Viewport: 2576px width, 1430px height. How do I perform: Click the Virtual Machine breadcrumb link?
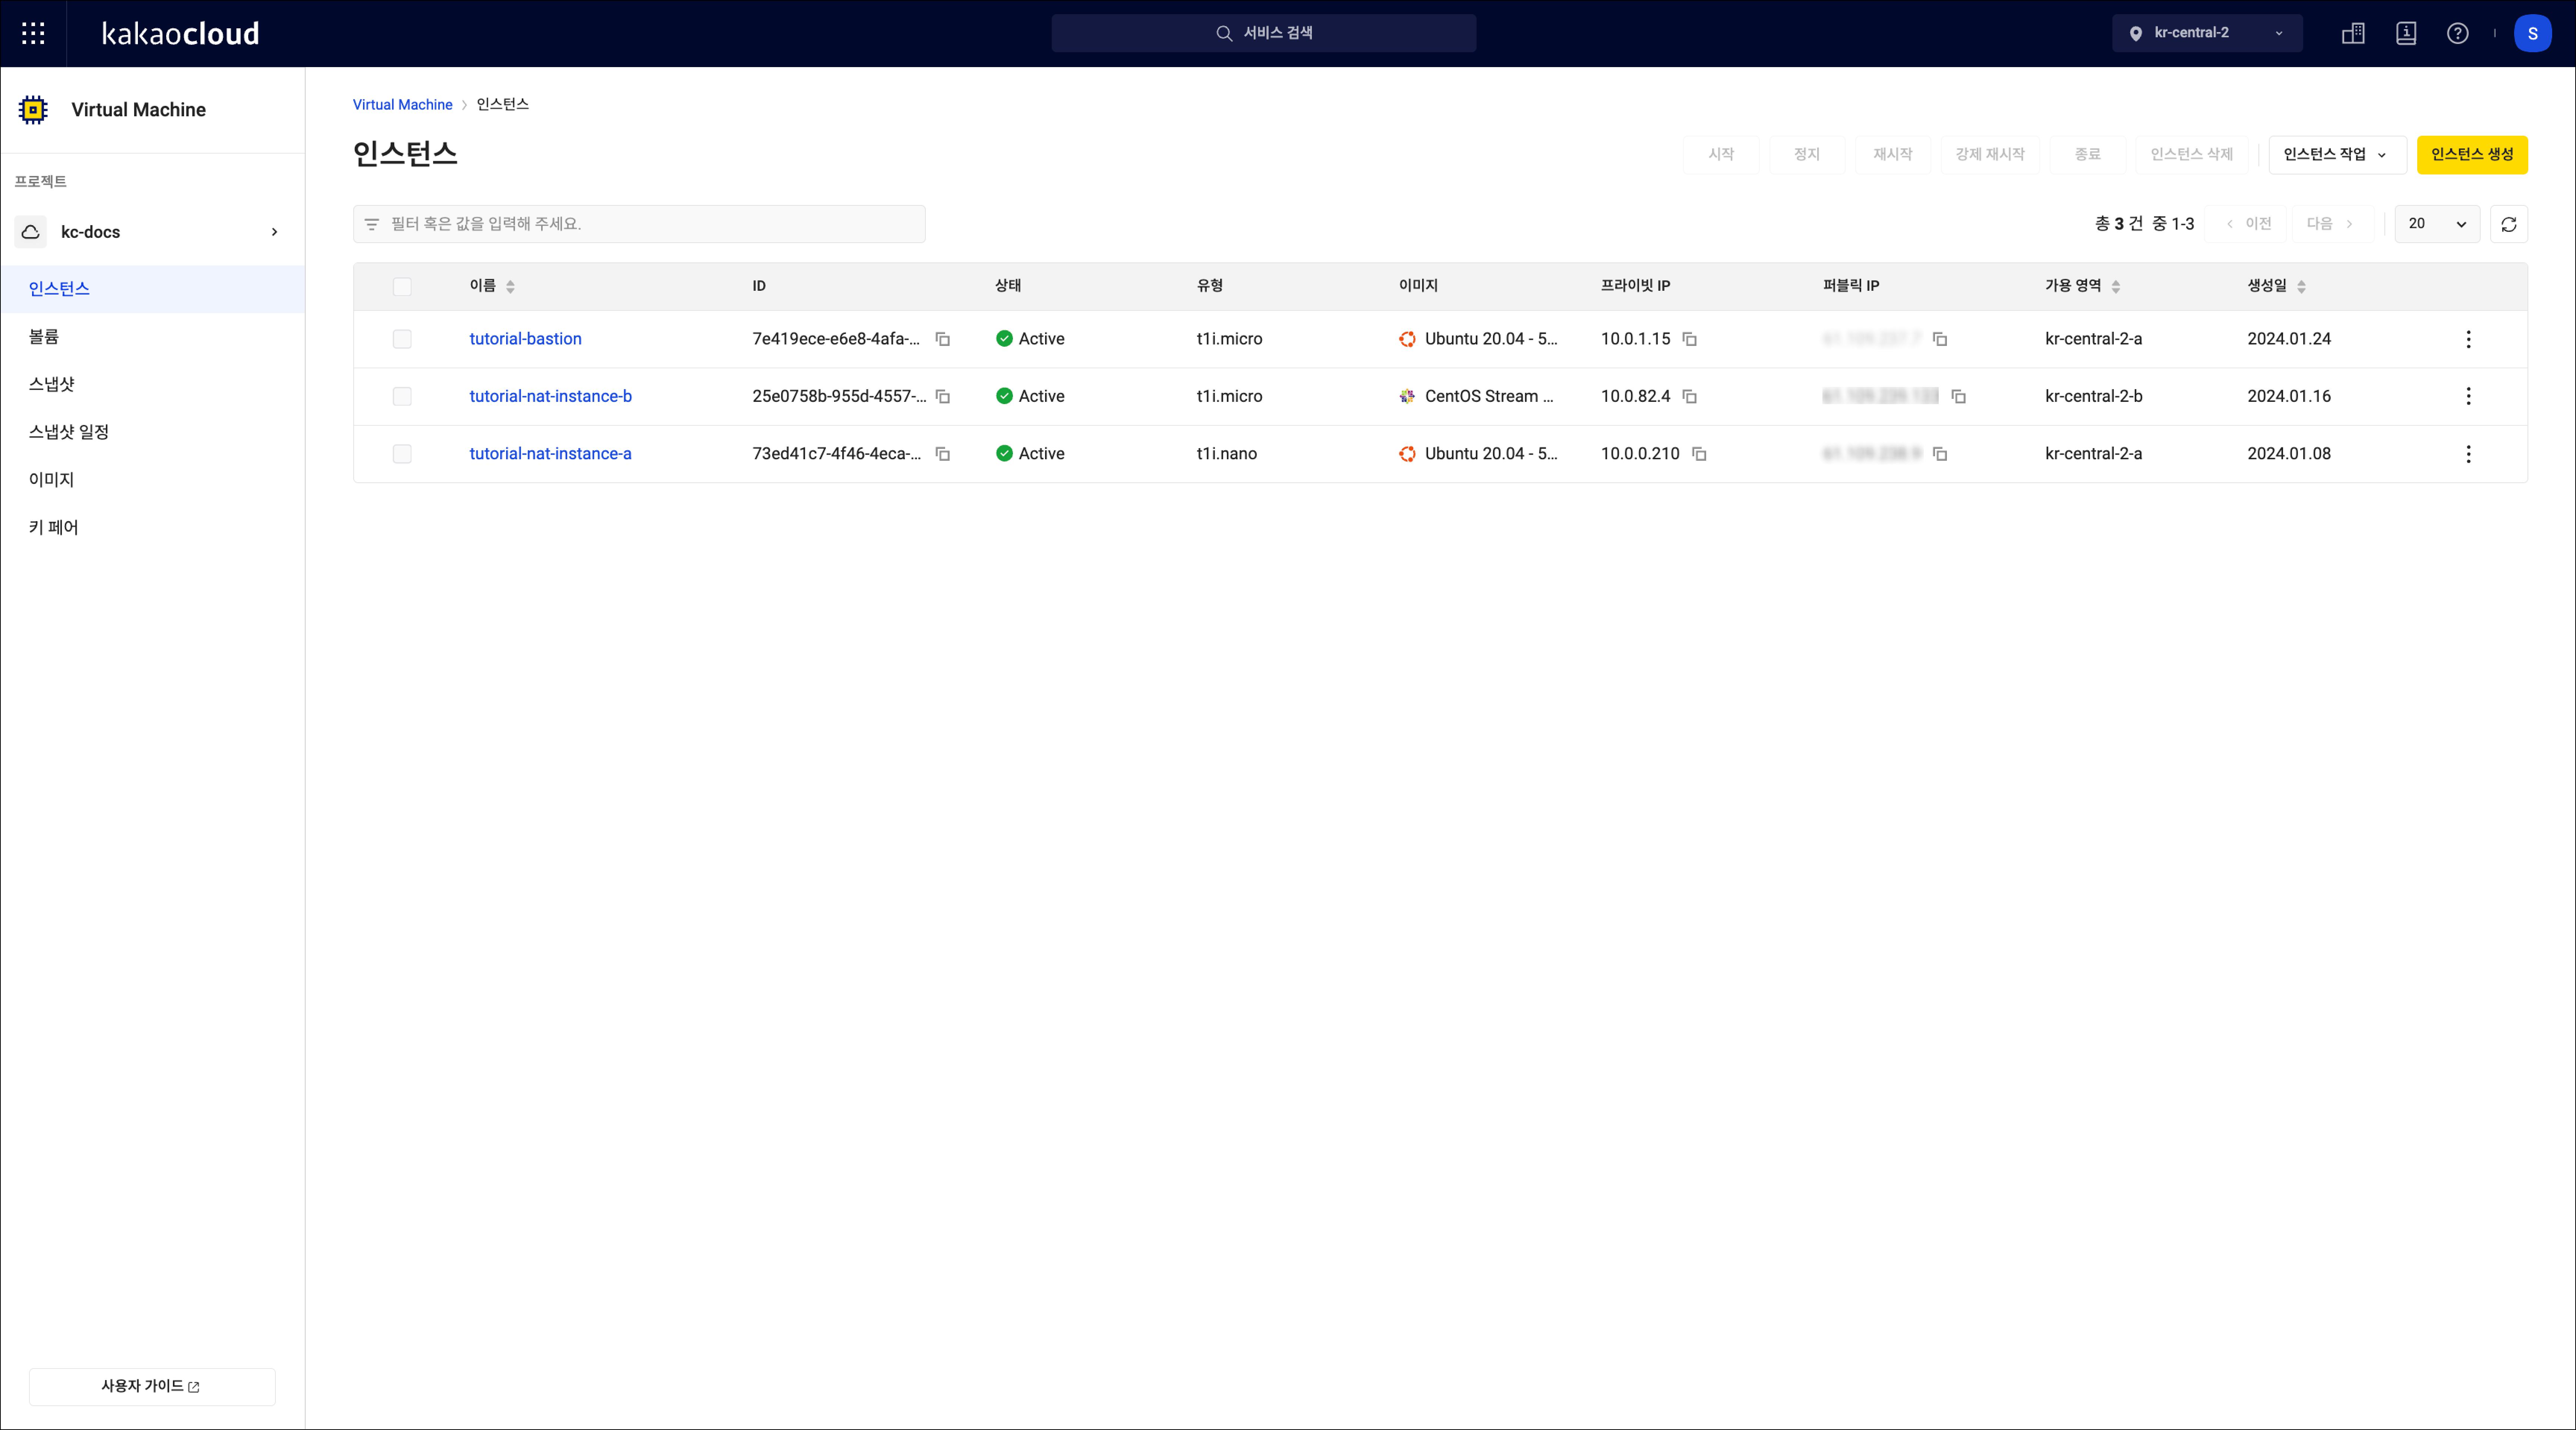[402, 105]
